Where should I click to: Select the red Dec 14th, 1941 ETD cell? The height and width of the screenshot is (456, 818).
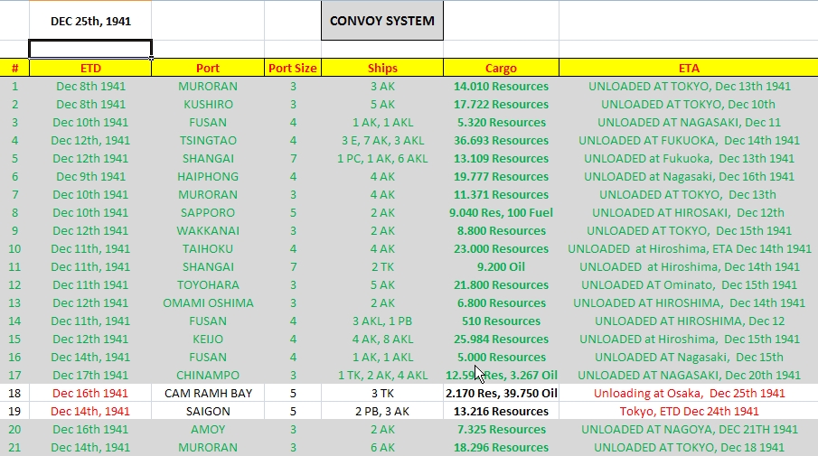[x=90, y=411]
